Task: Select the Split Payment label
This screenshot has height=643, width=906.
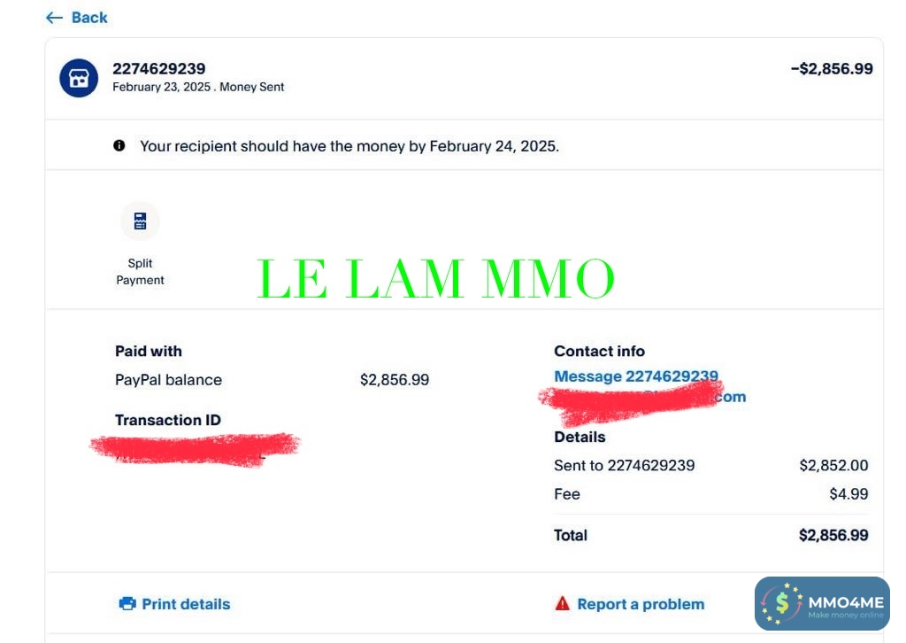Action: 140,272
